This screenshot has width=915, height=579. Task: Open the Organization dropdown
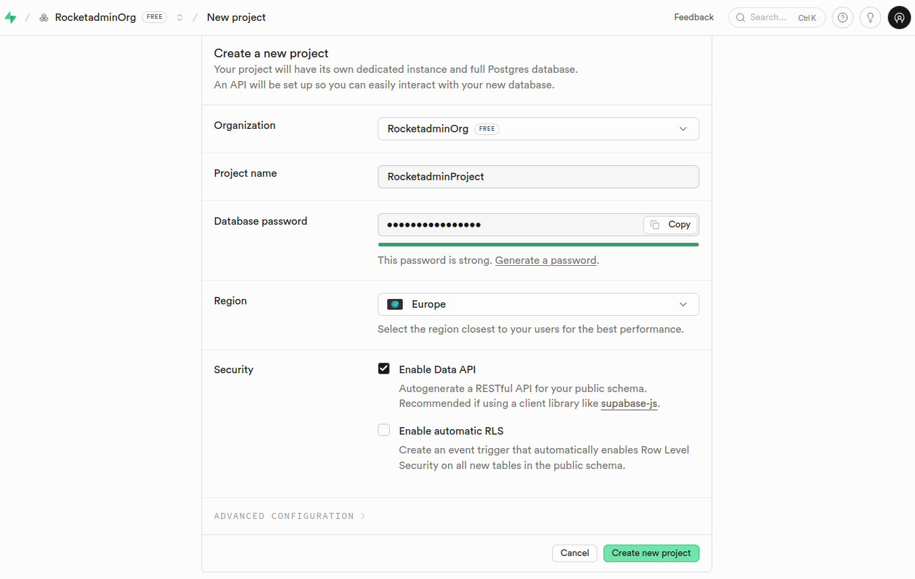pyautogui.click(x=538, y=129)
